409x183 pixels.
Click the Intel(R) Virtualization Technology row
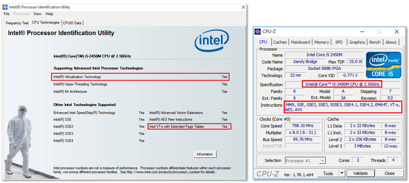(140, 77)
